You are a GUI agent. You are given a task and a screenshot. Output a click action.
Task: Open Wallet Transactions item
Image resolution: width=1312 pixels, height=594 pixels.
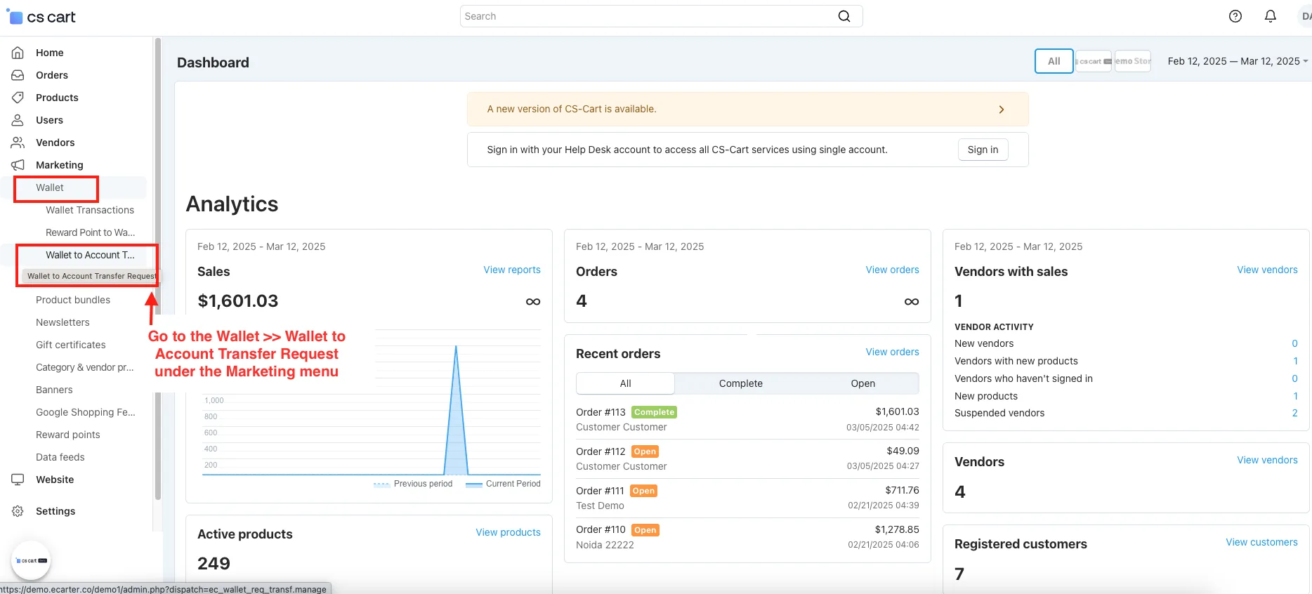(x=90, y=210)
